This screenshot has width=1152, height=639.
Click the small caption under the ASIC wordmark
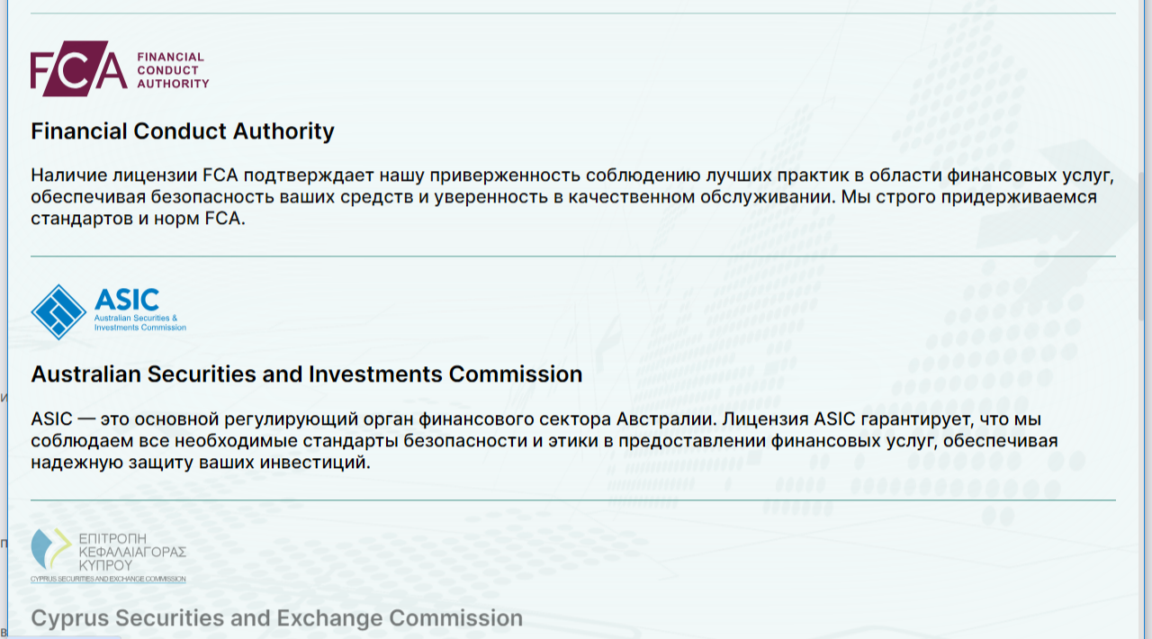139,323
